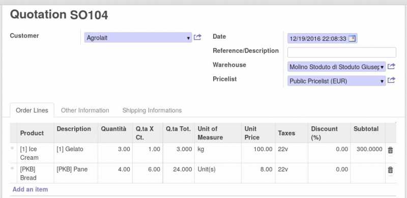
Task: Expand the Public Pricelist (EUR) dropdown
Action: 382,81
